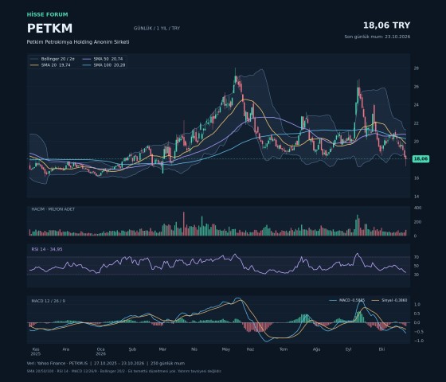Click the 400 volume axis label
Image resolution: width=446 pixels, height=382 pixels.
pos(417,208)
